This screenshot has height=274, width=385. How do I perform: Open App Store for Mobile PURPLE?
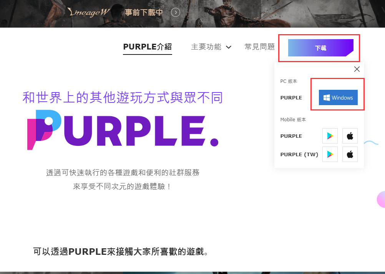click(x=350, y=135)
